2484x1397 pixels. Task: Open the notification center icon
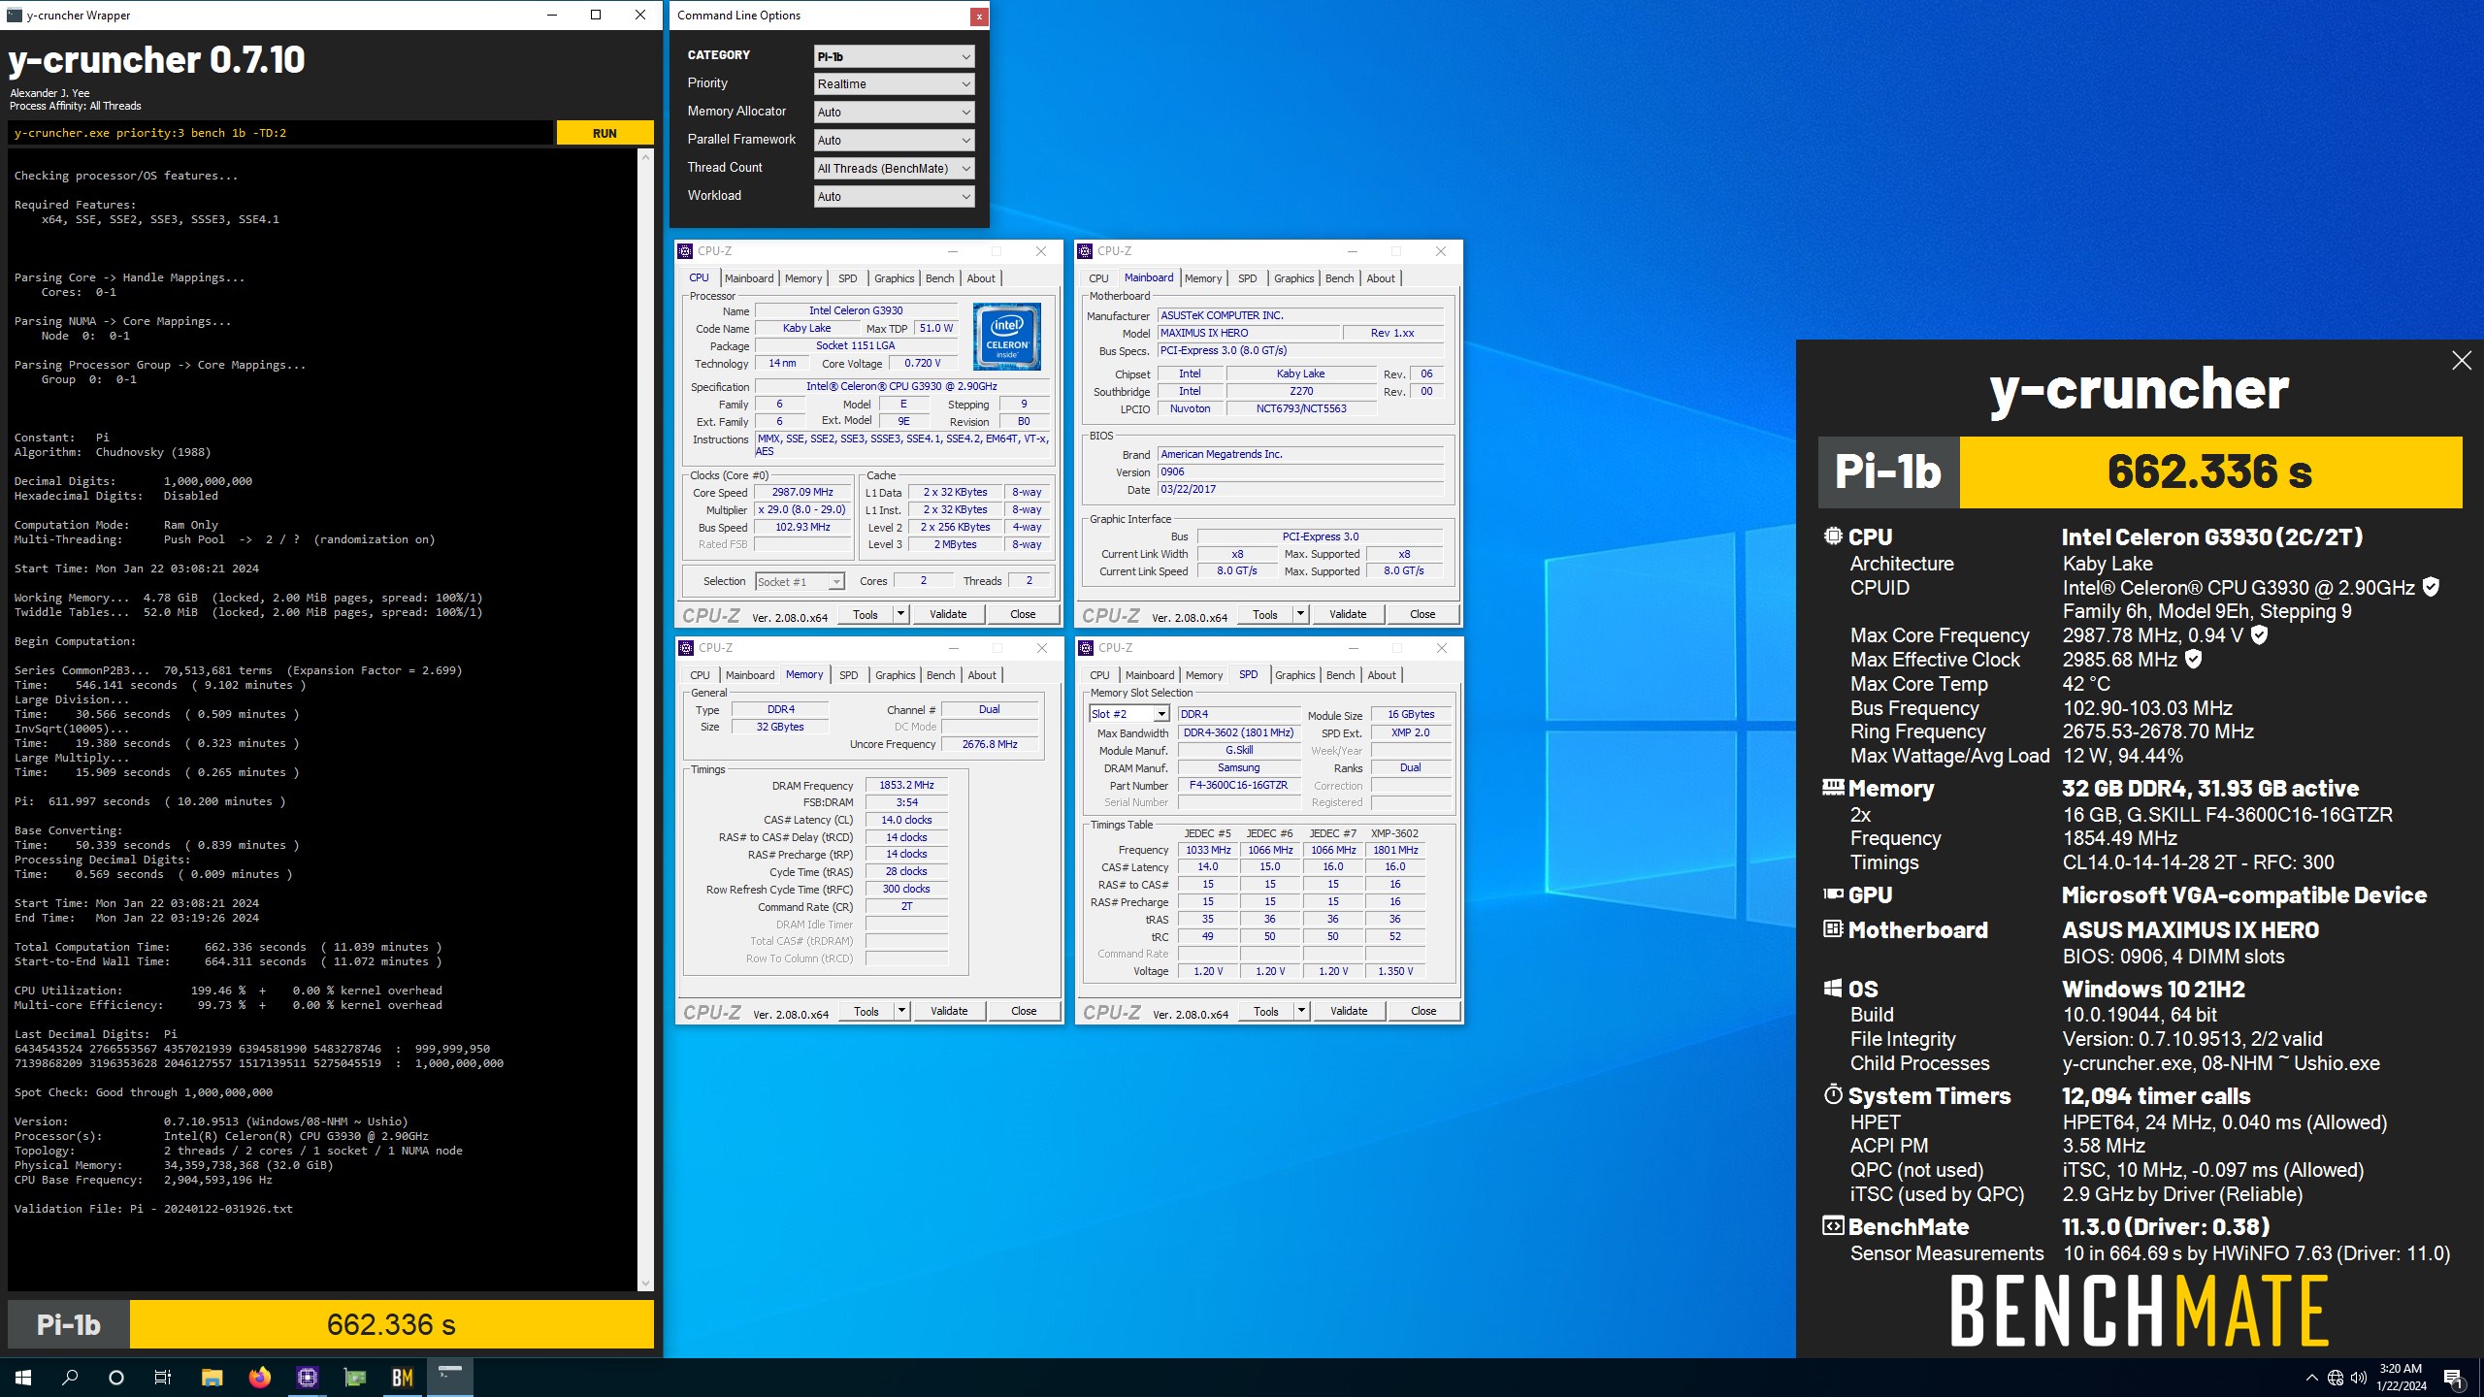click(2453, 1378)
